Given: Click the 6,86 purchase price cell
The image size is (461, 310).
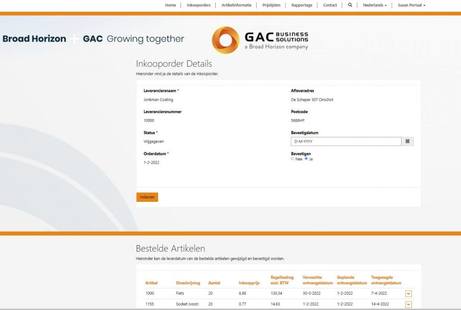Looking at the screenshot, I should (242, 293).
